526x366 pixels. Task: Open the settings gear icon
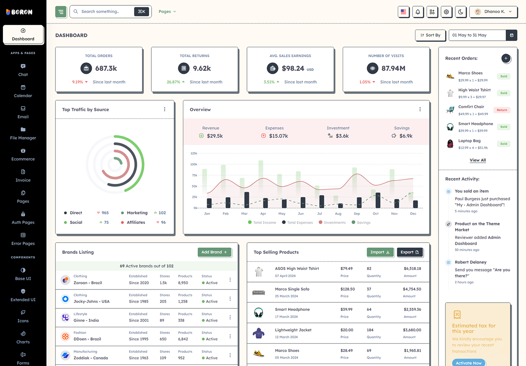[446, 12]
